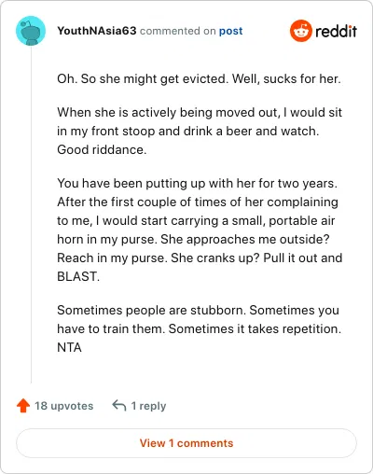Click the line "horn in my purse"
Screen dimensions: 373x474
point(193,239)
